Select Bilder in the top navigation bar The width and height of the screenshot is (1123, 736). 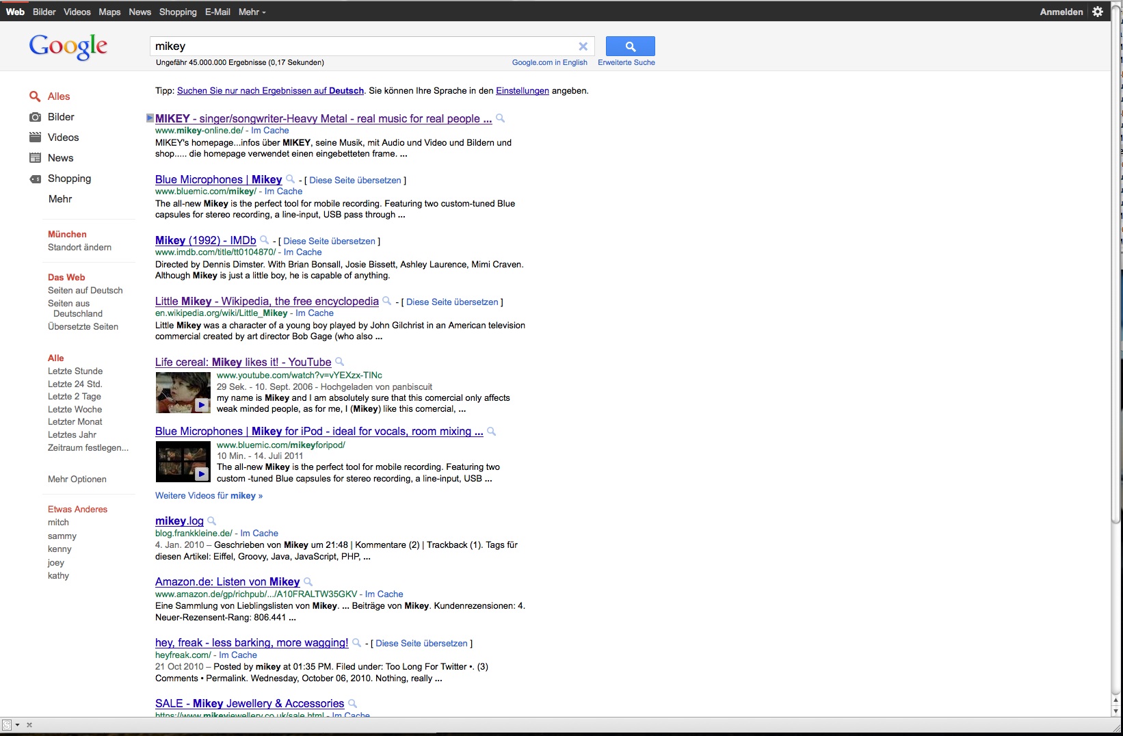(x=44, y=12)
